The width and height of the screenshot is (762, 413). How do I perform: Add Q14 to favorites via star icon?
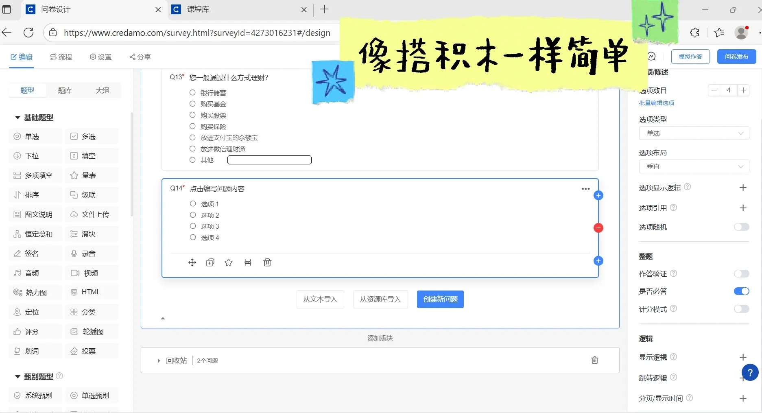228,262
